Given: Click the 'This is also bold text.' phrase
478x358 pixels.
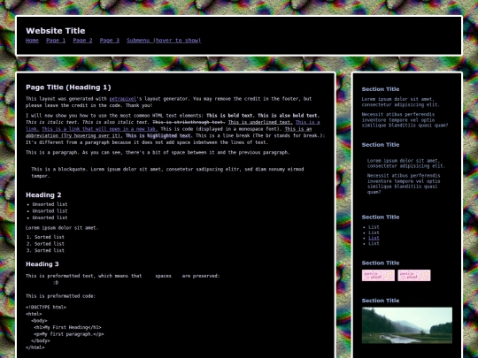Looking at the screenshot, I should click(289, 116).
